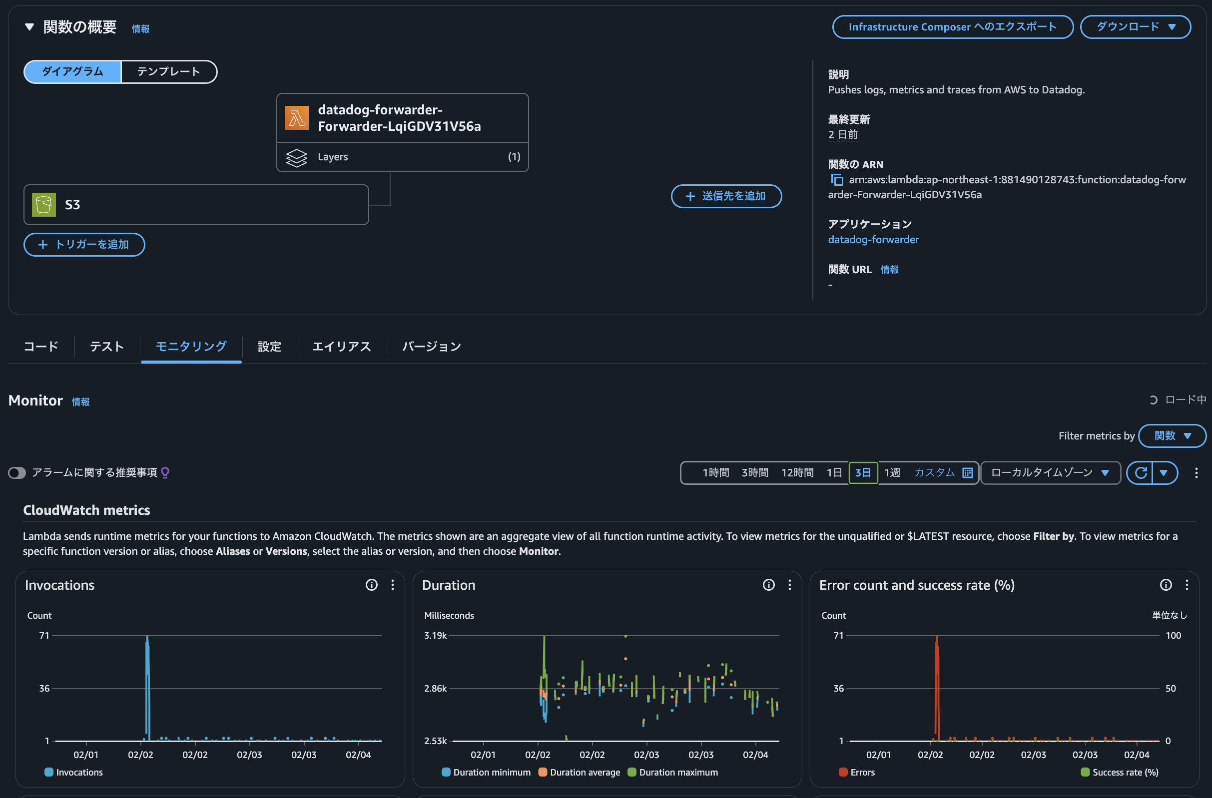Open ローカルタイムゾーン dropdown
The height and width of the screenshot is (798, 1212).
pos(1050,473)
